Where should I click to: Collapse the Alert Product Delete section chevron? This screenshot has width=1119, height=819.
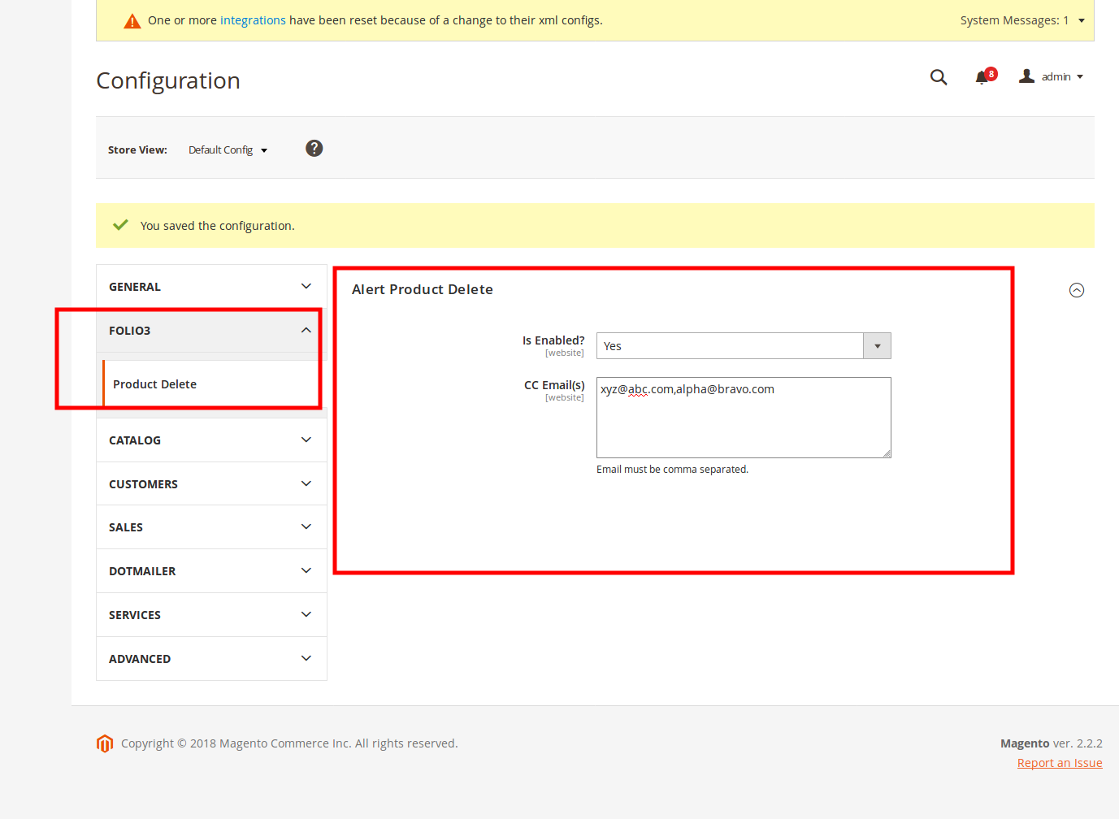pos(1076,289)
